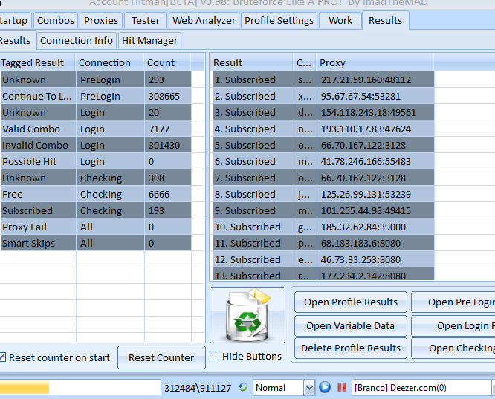Click proxy 154.118.243.18:49561
Viewport: 495px width, 399px height.
coord(369,112)
